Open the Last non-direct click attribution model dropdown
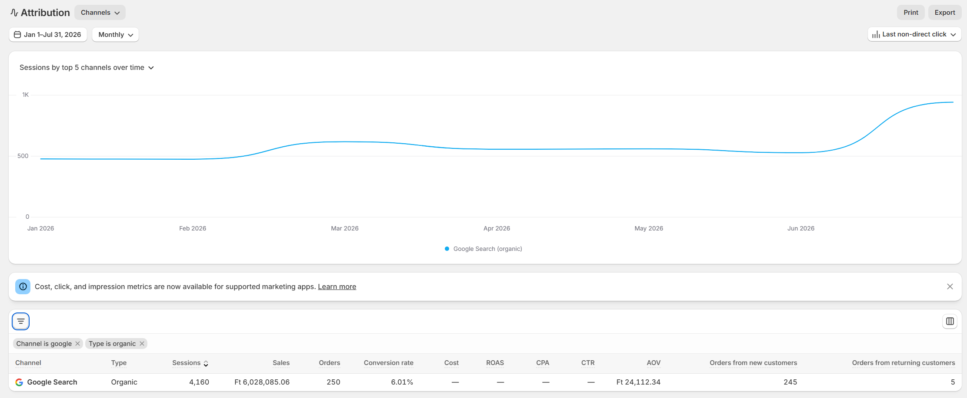This screenshot has width=967, height=398. click(x=914, y=34)
